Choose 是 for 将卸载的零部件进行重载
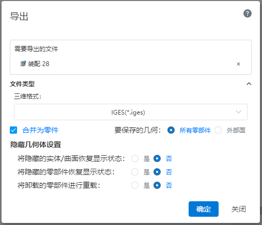262x225 pixels. point(135,185)
